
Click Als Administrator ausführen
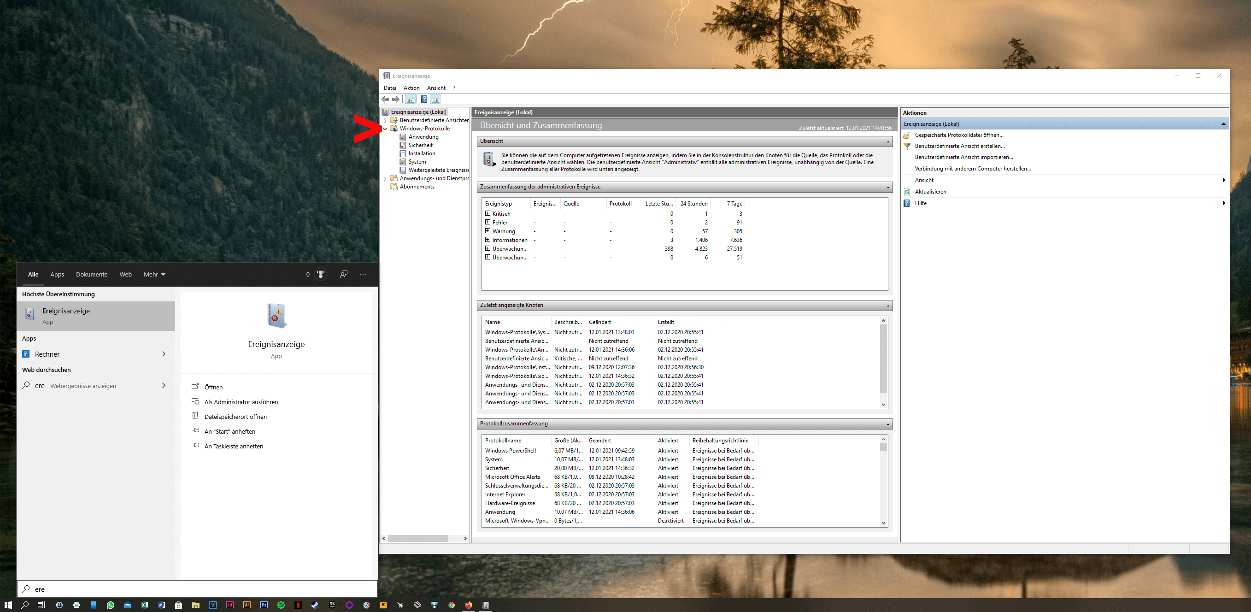(241, 402)
